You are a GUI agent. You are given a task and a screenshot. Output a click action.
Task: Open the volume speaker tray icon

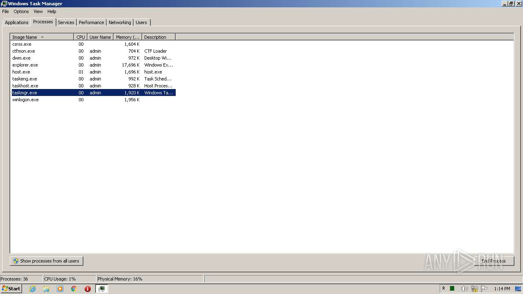tap(464, 289)
